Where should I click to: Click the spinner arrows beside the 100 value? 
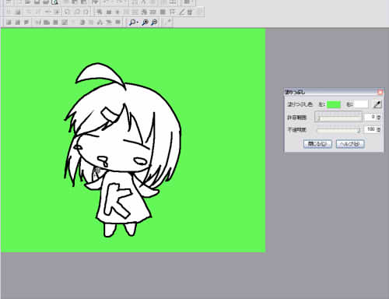pyautogui.click(x=378, y=129)
